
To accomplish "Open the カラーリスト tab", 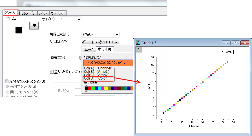I will [58, 13].
